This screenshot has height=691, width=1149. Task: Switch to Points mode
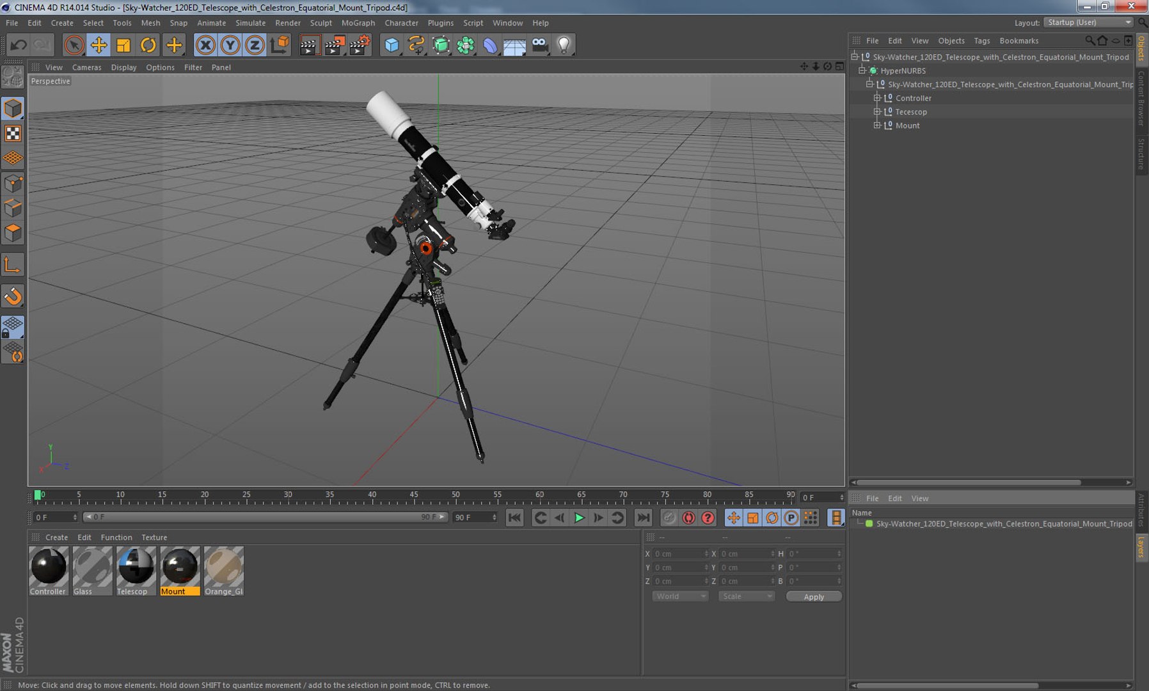13,184
